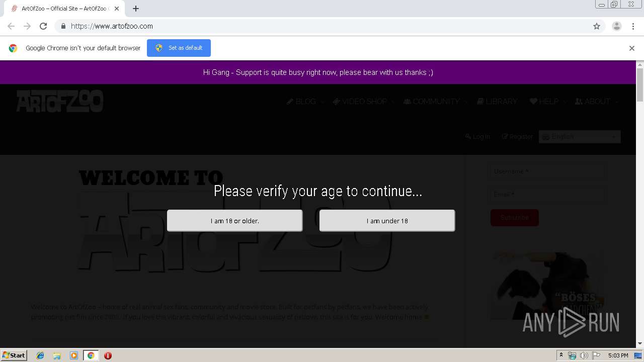Choose the I am under 18 button
The height and width of the screenshot is (362, 644).
point(387,221)
